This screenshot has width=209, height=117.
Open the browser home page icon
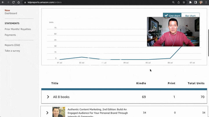click(19, 2)
